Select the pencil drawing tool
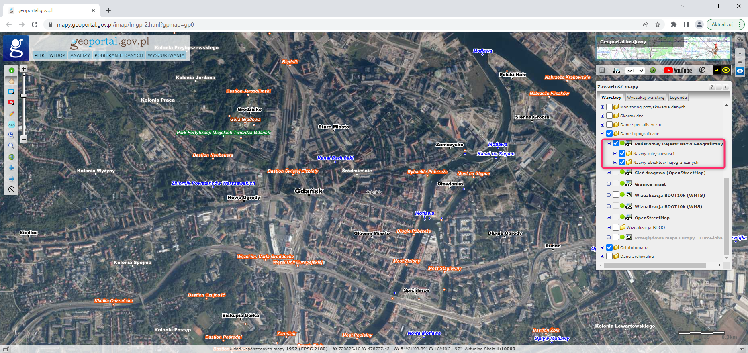748x353 pixels. [x=12, y=114]
